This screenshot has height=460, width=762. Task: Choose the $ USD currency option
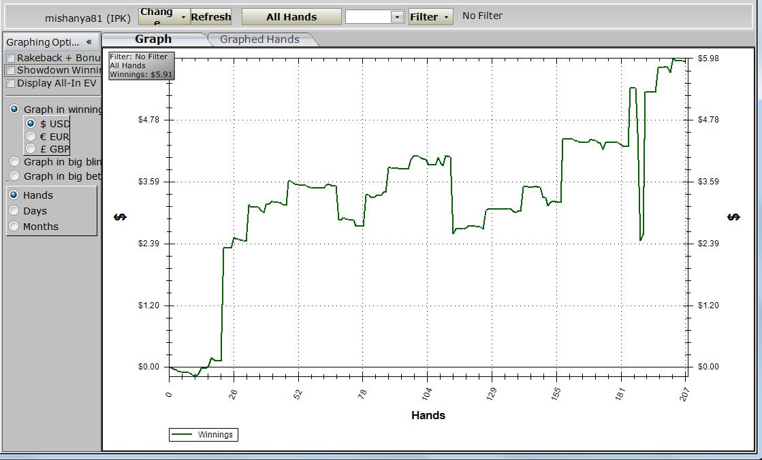tap(31, 124)
